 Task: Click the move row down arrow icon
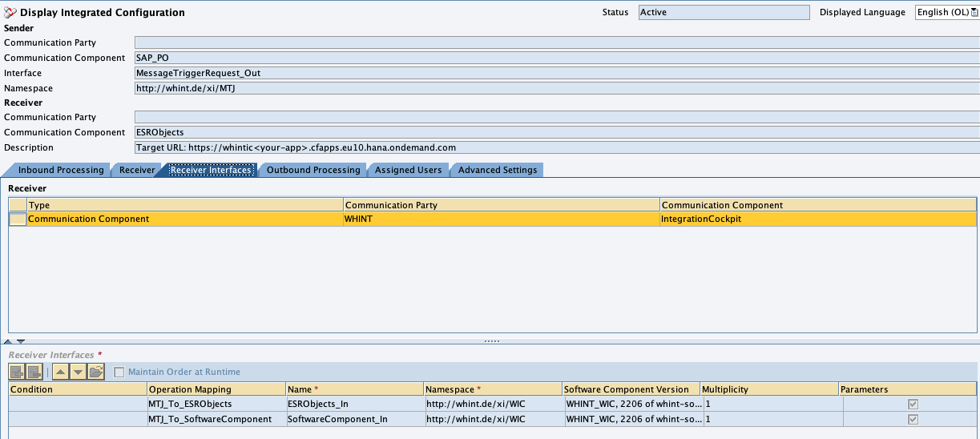click(x=78, y=372)
